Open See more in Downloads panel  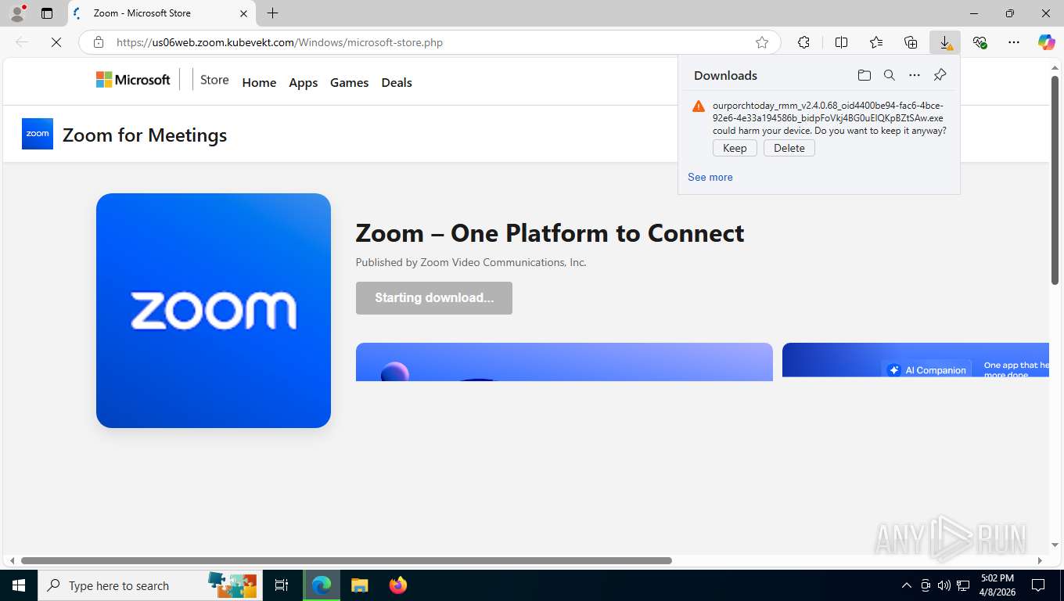[x=710, y=177]
